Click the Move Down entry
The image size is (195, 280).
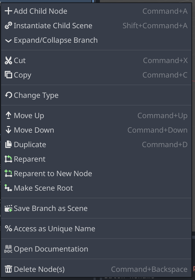tap(34, 130)
